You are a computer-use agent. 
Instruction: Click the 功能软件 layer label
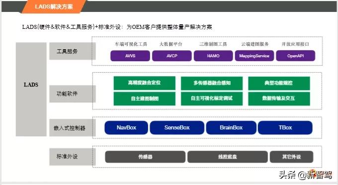[x=72, y=94]
